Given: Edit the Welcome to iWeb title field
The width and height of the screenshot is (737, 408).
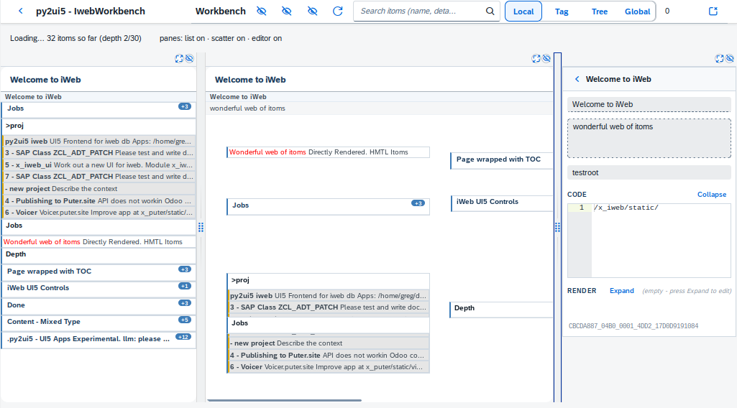Looking at the screenshot, I should (649, 104).
